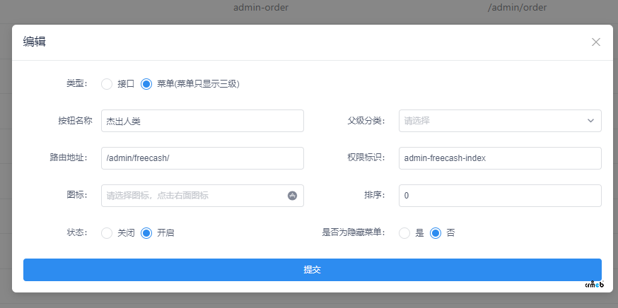This screenshot has width=618, height=308.
Task: Click the crmeb logo at dialog bottom
Action: (x=595, y=285)
